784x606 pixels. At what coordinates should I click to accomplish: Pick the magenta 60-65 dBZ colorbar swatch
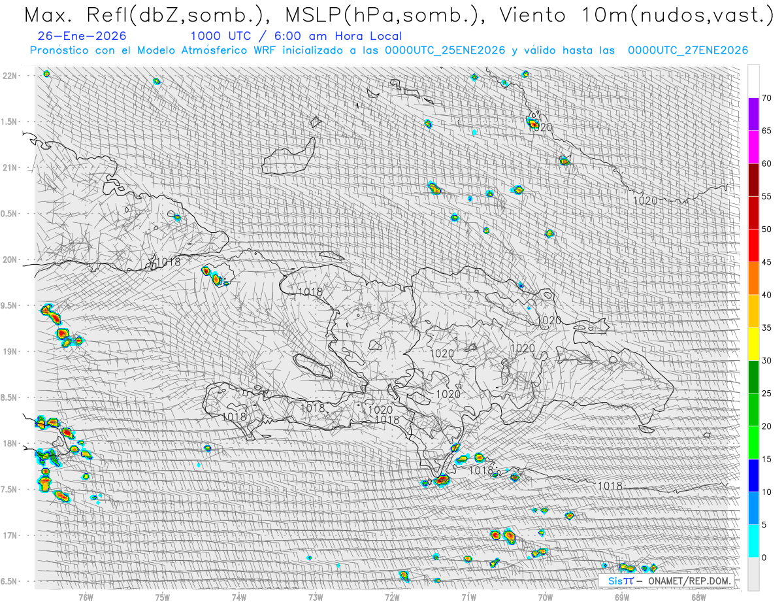click(753, 147)
